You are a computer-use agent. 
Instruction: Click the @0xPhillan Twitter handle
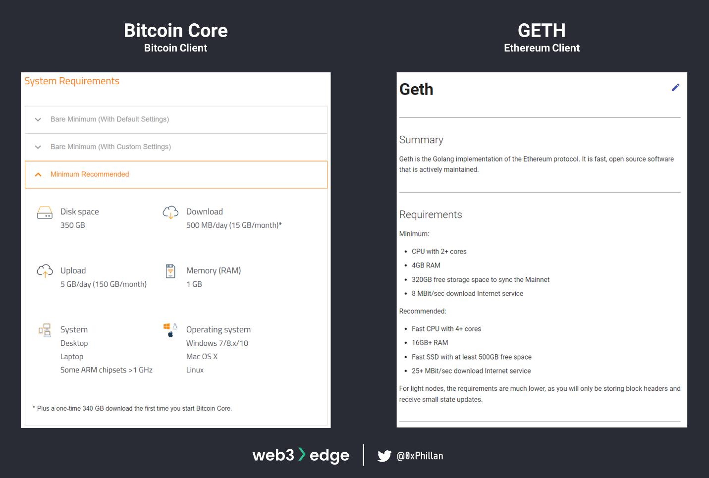[420, 456]
